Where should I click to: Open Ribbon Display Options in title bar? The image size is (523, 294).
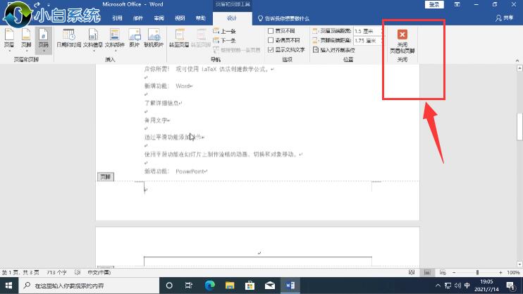point(457,4)
